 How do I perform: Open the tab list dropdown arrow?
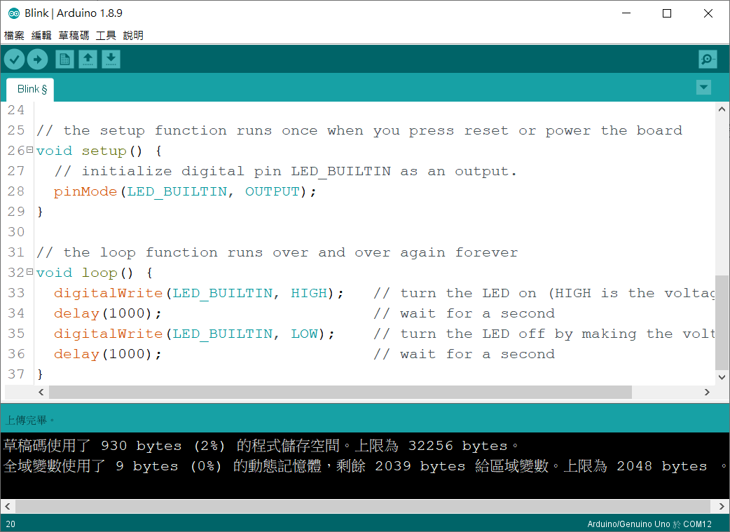tap(703, 87)
